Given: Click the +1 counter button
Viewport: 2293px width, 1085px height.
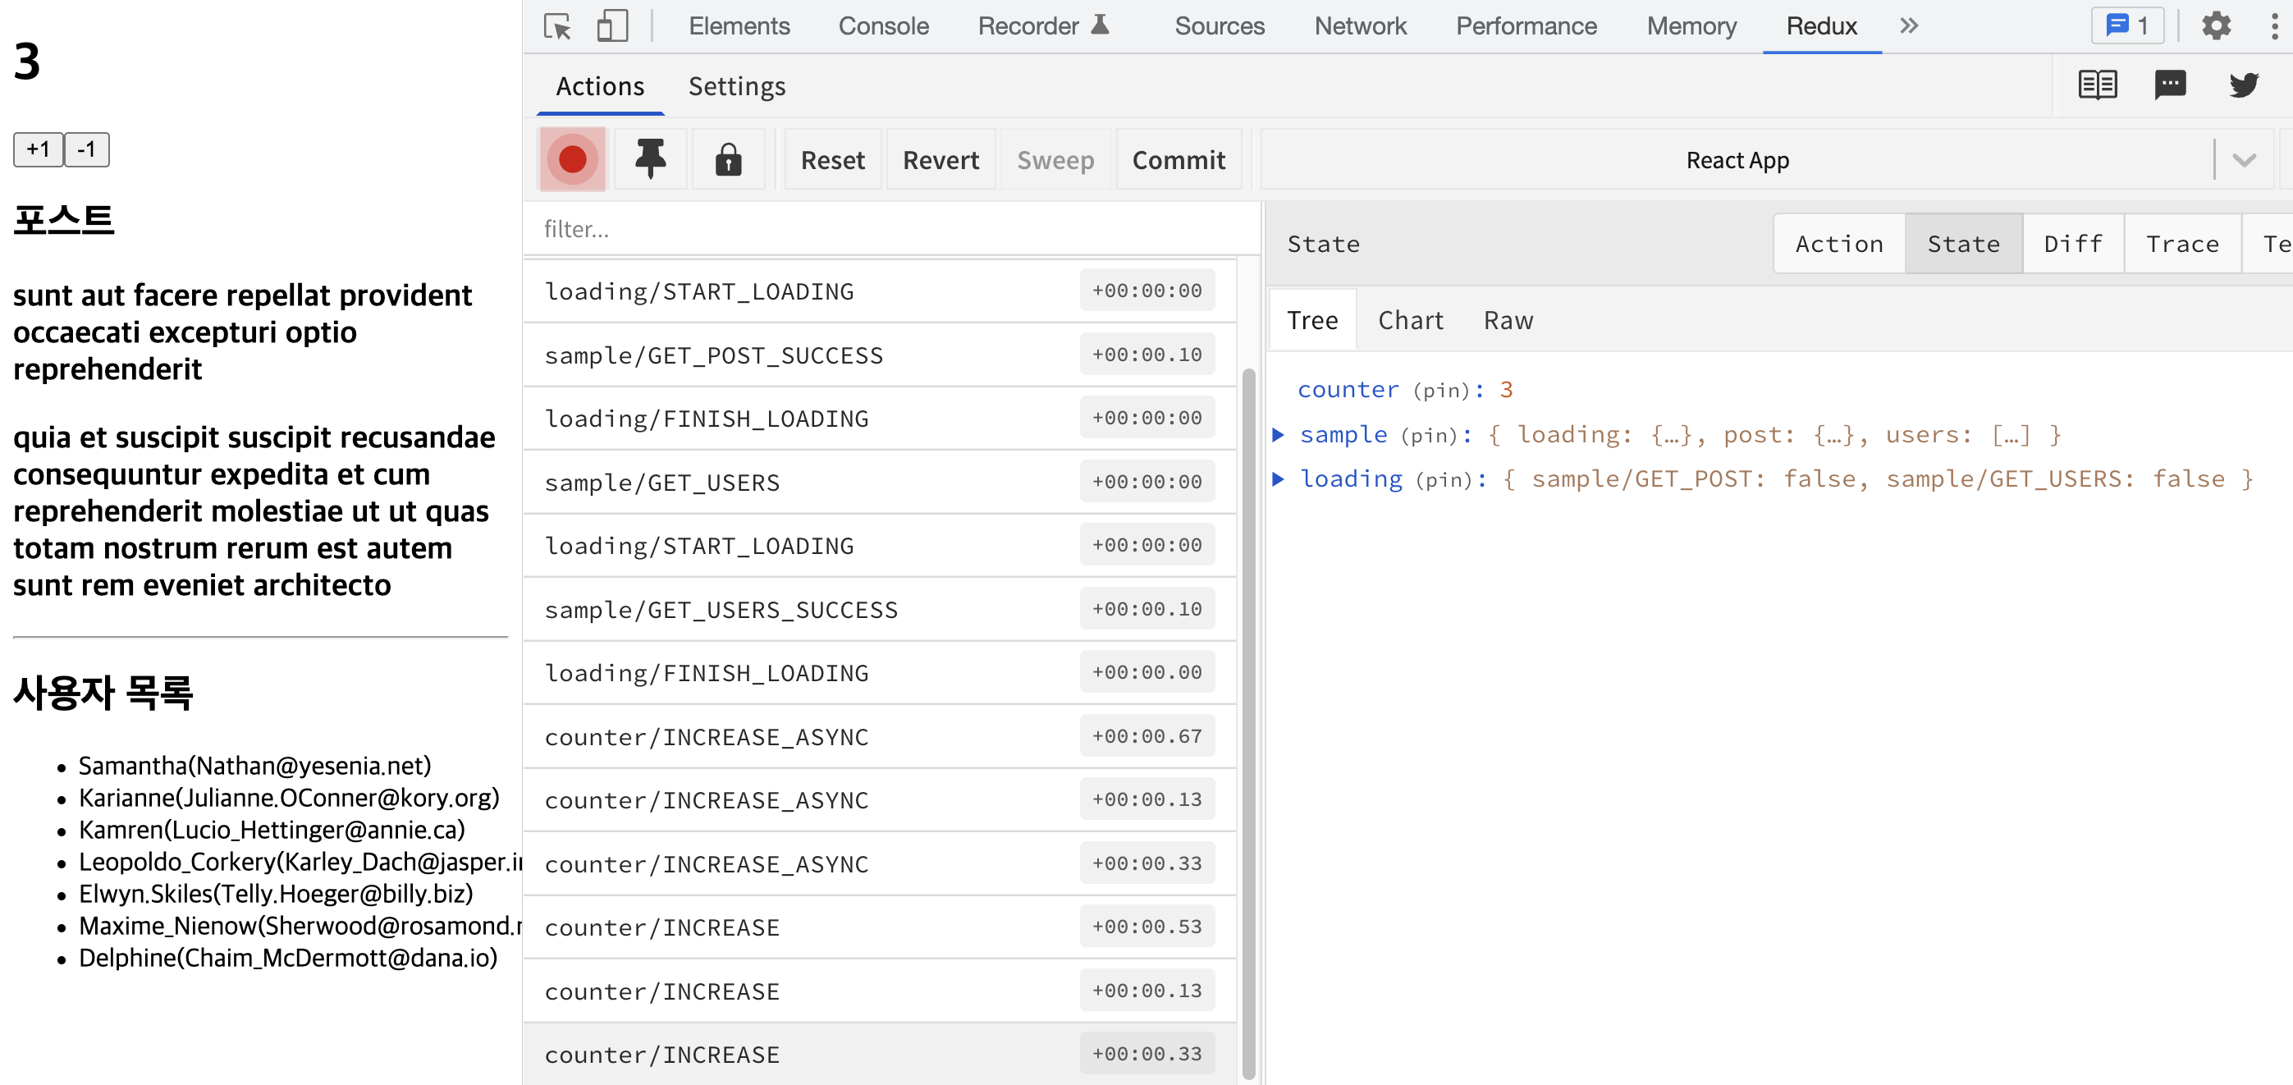Looking at the screenshot, I should (39, 149).
